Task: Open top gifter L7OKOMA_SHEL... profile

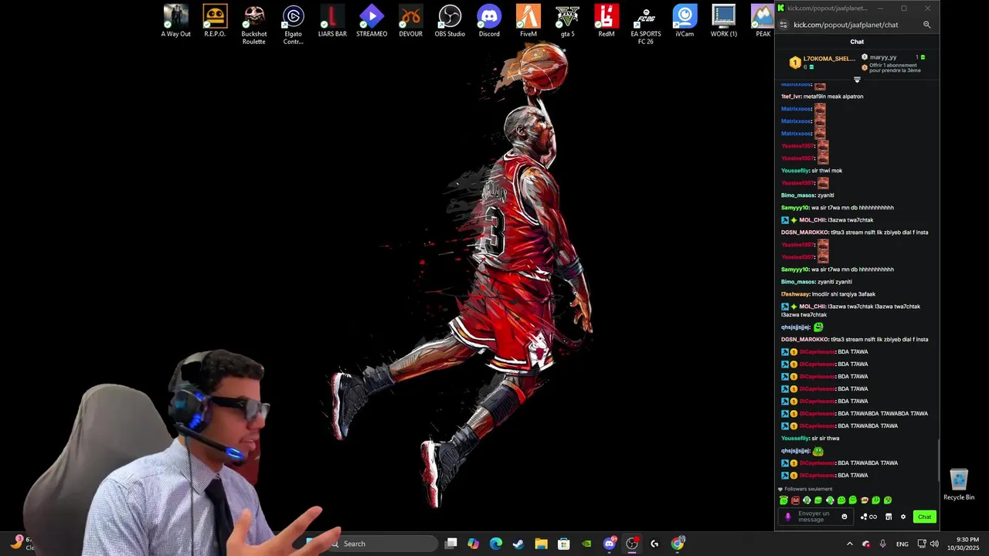Action: [822, 62]
